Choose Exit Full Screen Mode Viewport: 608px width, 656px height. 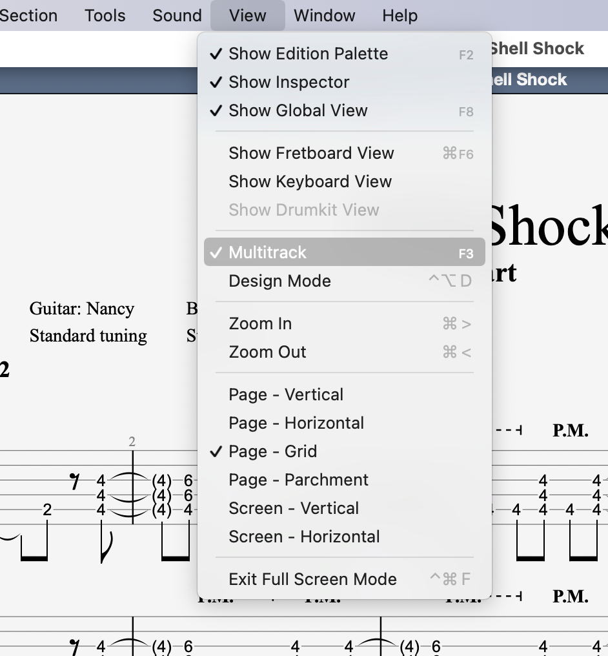pos(344,580)
